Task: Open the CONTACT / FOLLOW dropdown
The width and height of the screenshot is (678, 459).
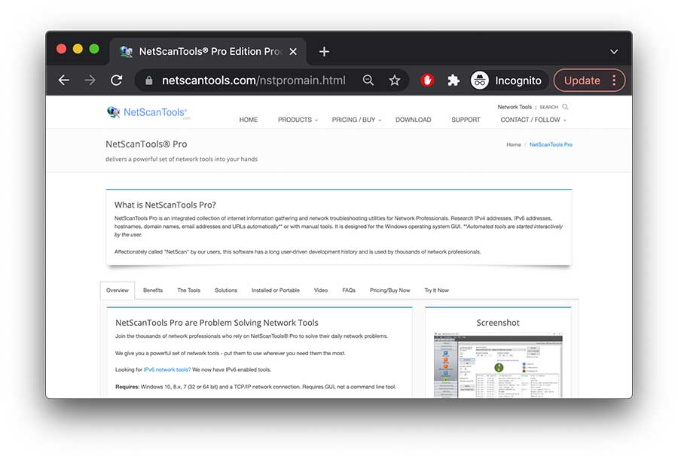Action: tap(530, 119)
